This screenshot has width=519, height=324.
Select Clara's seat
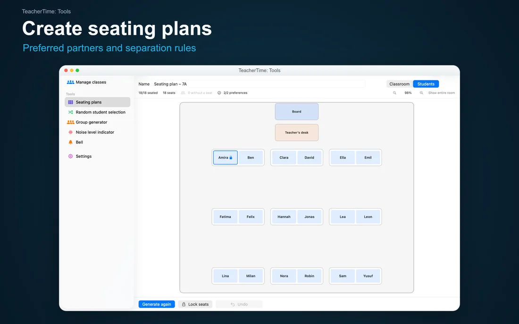click(284, 158)
